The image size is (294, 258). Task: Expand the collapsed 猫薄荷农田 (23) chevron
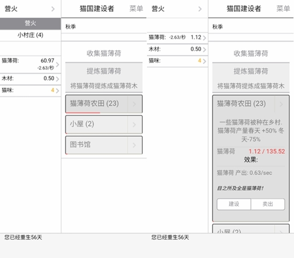tap(134, 104)
